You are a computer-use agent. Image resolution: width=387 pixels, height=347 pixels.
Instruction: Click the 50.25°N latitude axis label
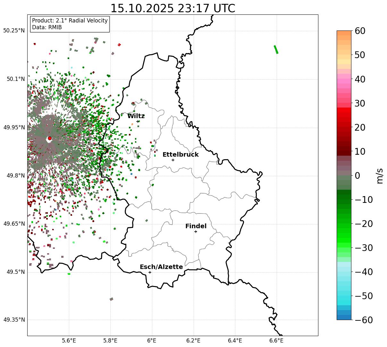pos(14,31)
